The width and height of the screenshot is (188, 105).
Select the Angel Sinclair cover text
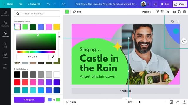coord(98,76)
